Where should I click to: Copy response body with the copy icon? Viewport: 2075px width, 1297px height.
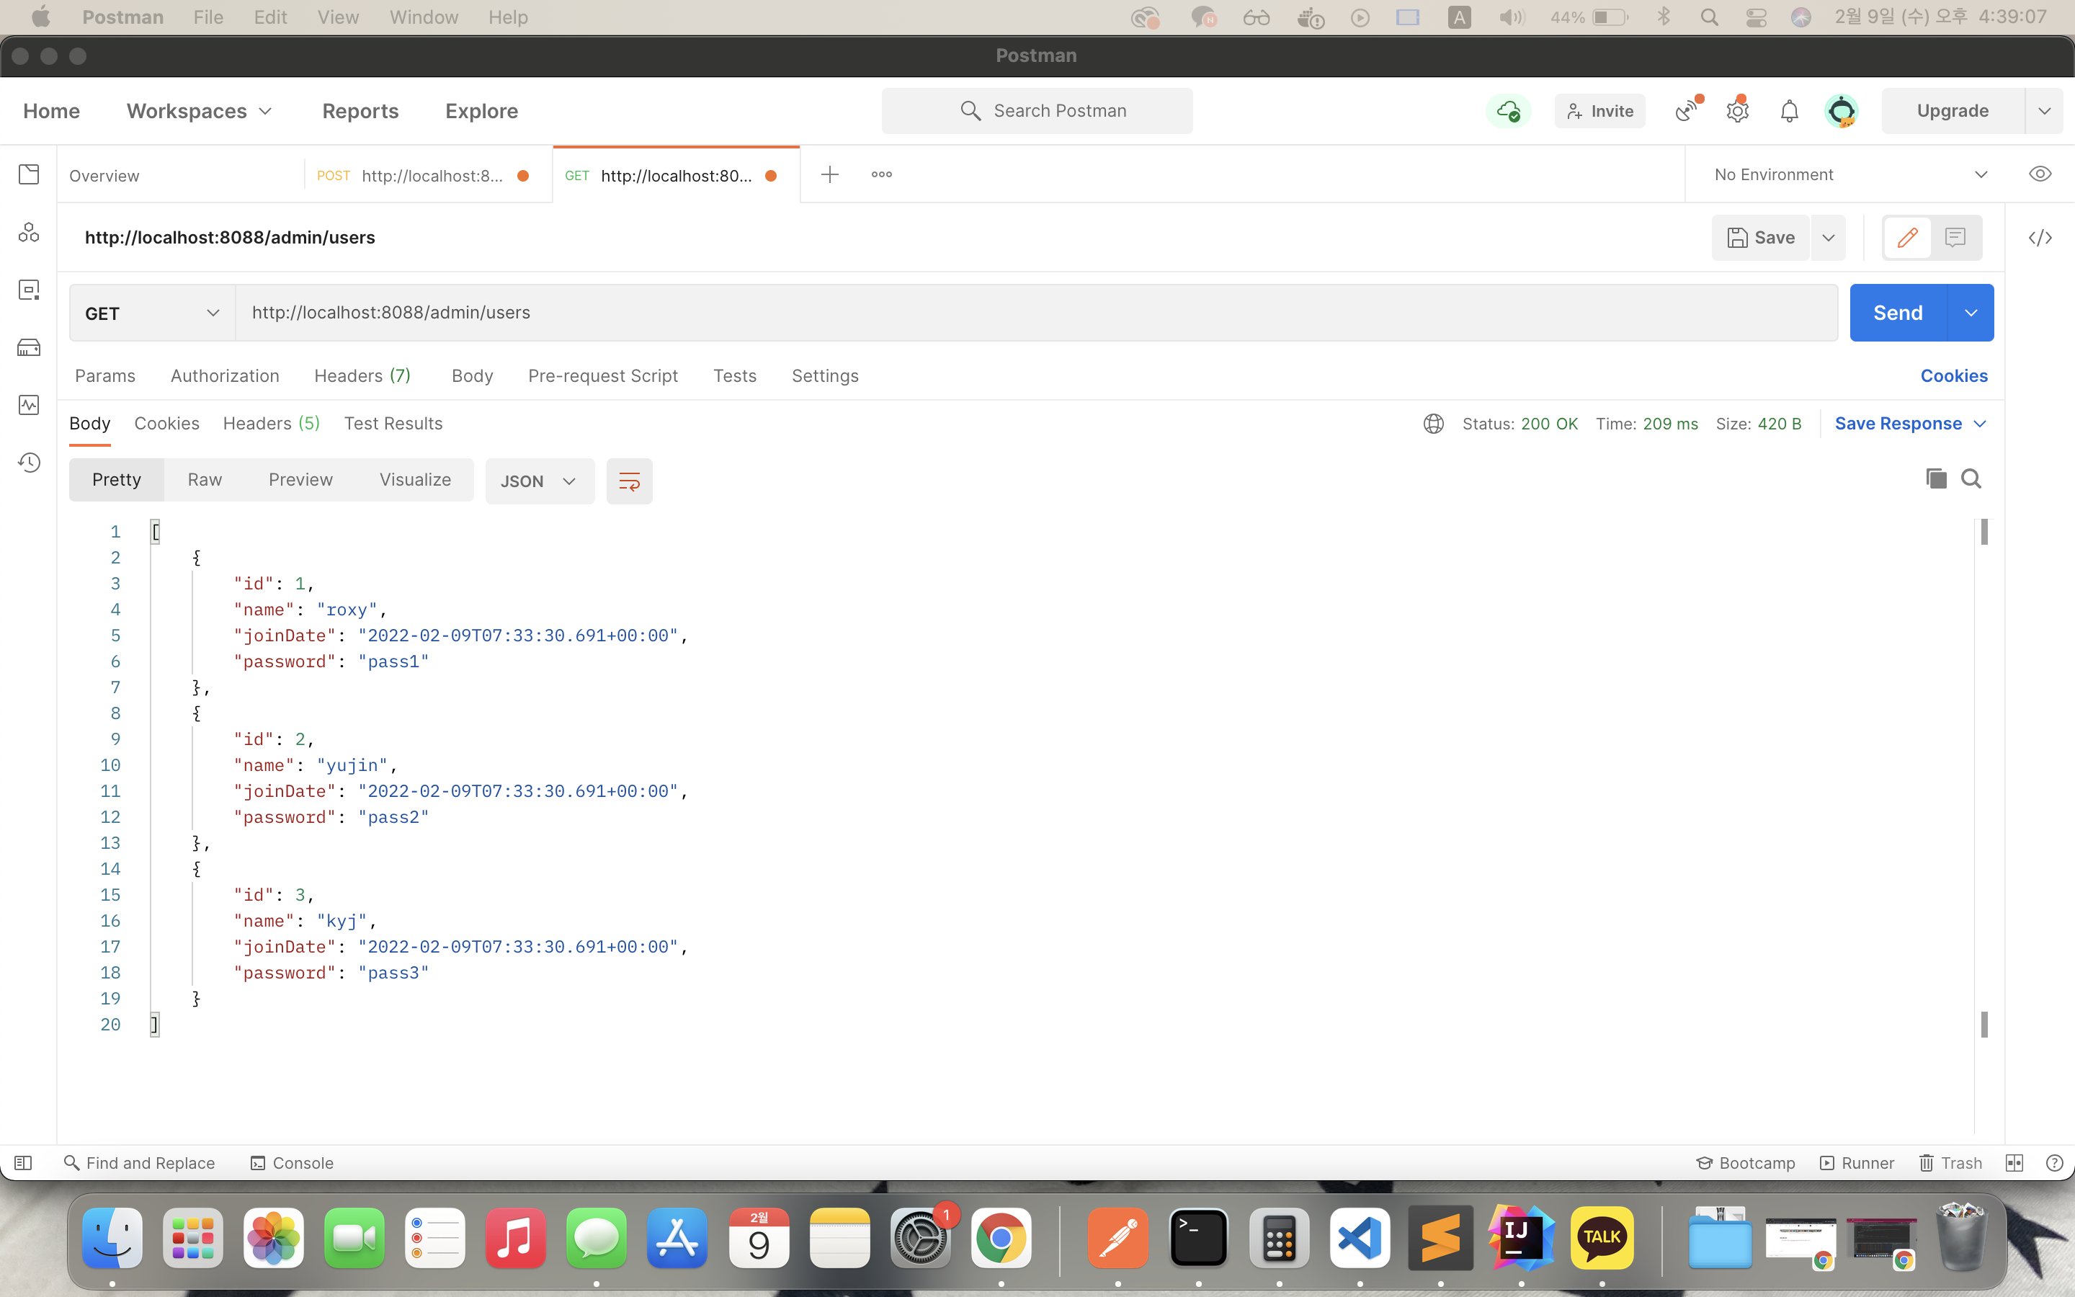coord(1935,478)
